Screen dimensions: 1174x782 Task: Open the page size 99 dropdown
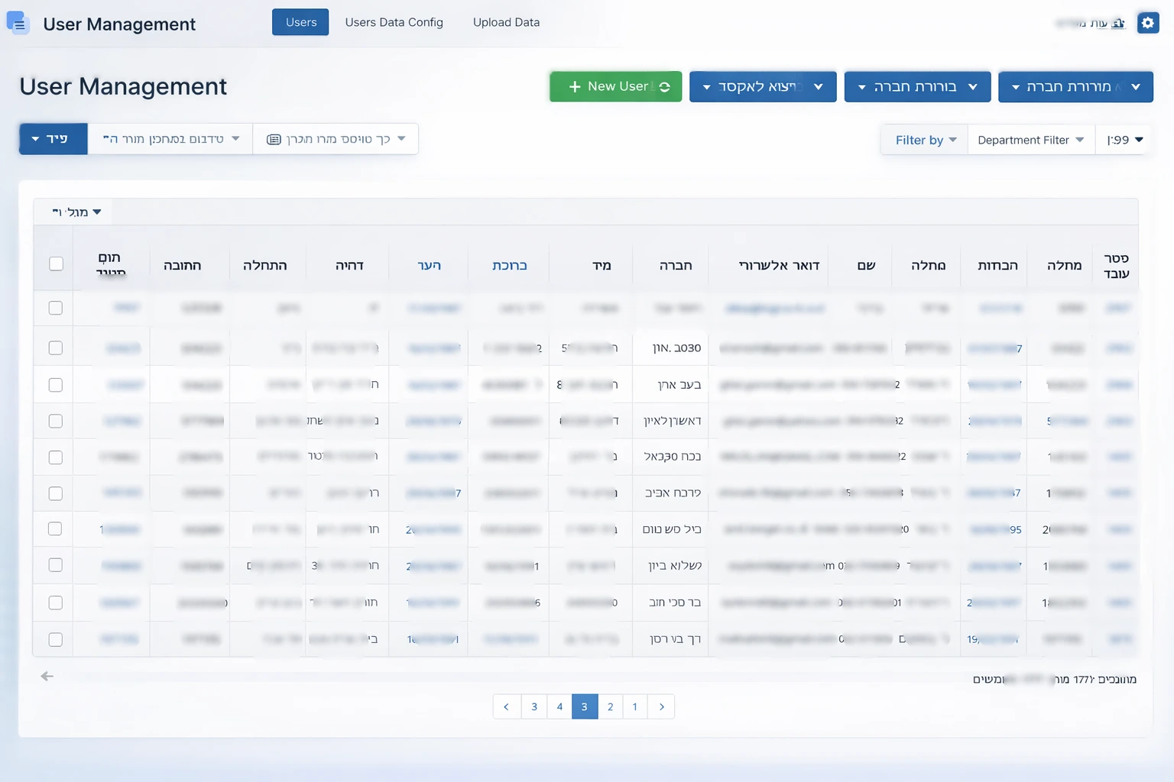[1124, 140]
